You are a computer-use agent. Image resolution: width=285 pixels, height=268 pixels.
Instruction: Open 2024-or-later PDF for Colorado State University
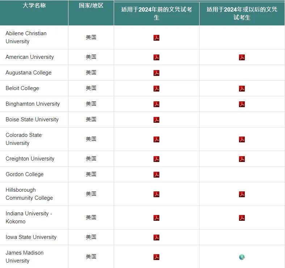(242, 139)
